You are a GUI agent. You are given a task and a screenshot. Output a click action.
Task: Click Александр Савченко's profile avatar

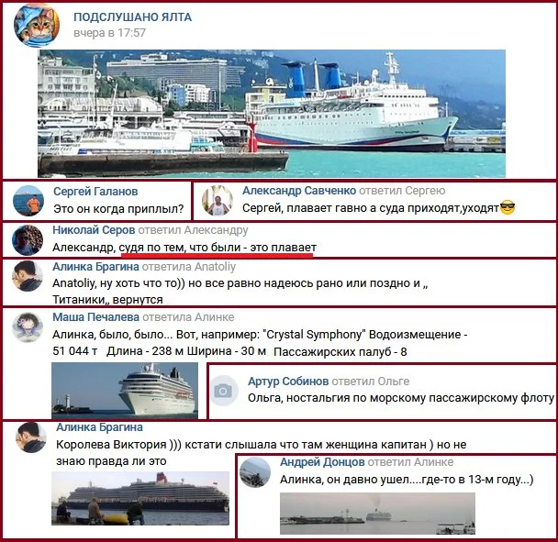(x=218, y=201)
